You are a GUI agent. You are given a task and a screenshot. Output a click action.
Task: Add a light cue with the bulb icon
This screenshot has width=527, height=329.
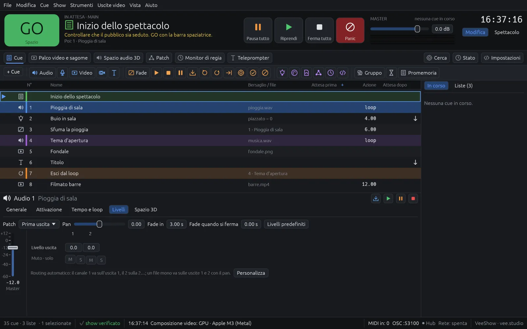(282, 73)
